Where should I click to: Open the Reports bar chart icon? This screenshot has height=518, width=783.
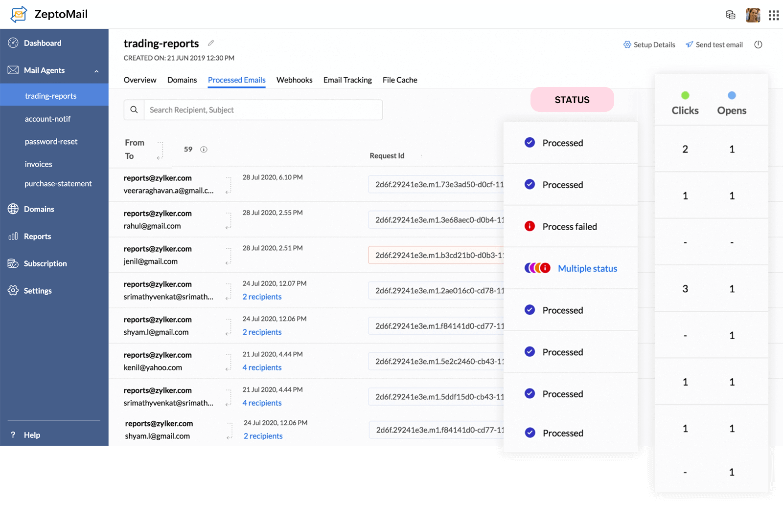pos(13,237)
